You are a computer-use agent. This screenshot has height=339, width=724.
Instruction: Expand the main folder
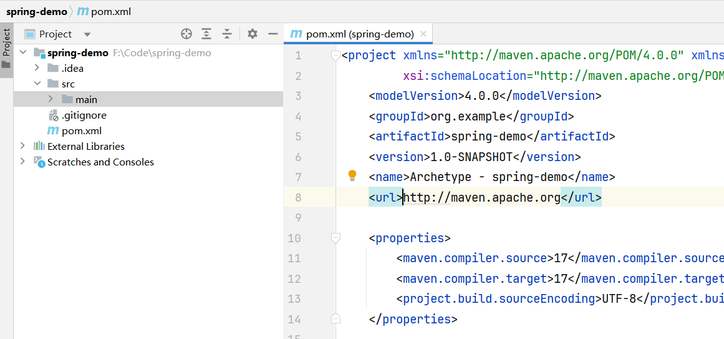point(51,99)
